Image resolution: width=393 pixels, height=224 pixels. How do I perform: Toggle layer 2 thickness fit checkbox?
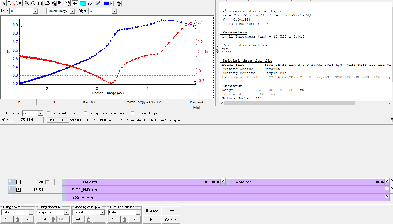pos(18,182)
